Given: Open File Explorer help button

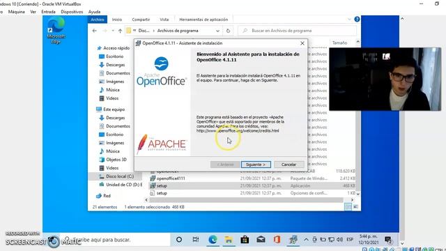Looking at the screenshot, I should (x=357, y=20).
